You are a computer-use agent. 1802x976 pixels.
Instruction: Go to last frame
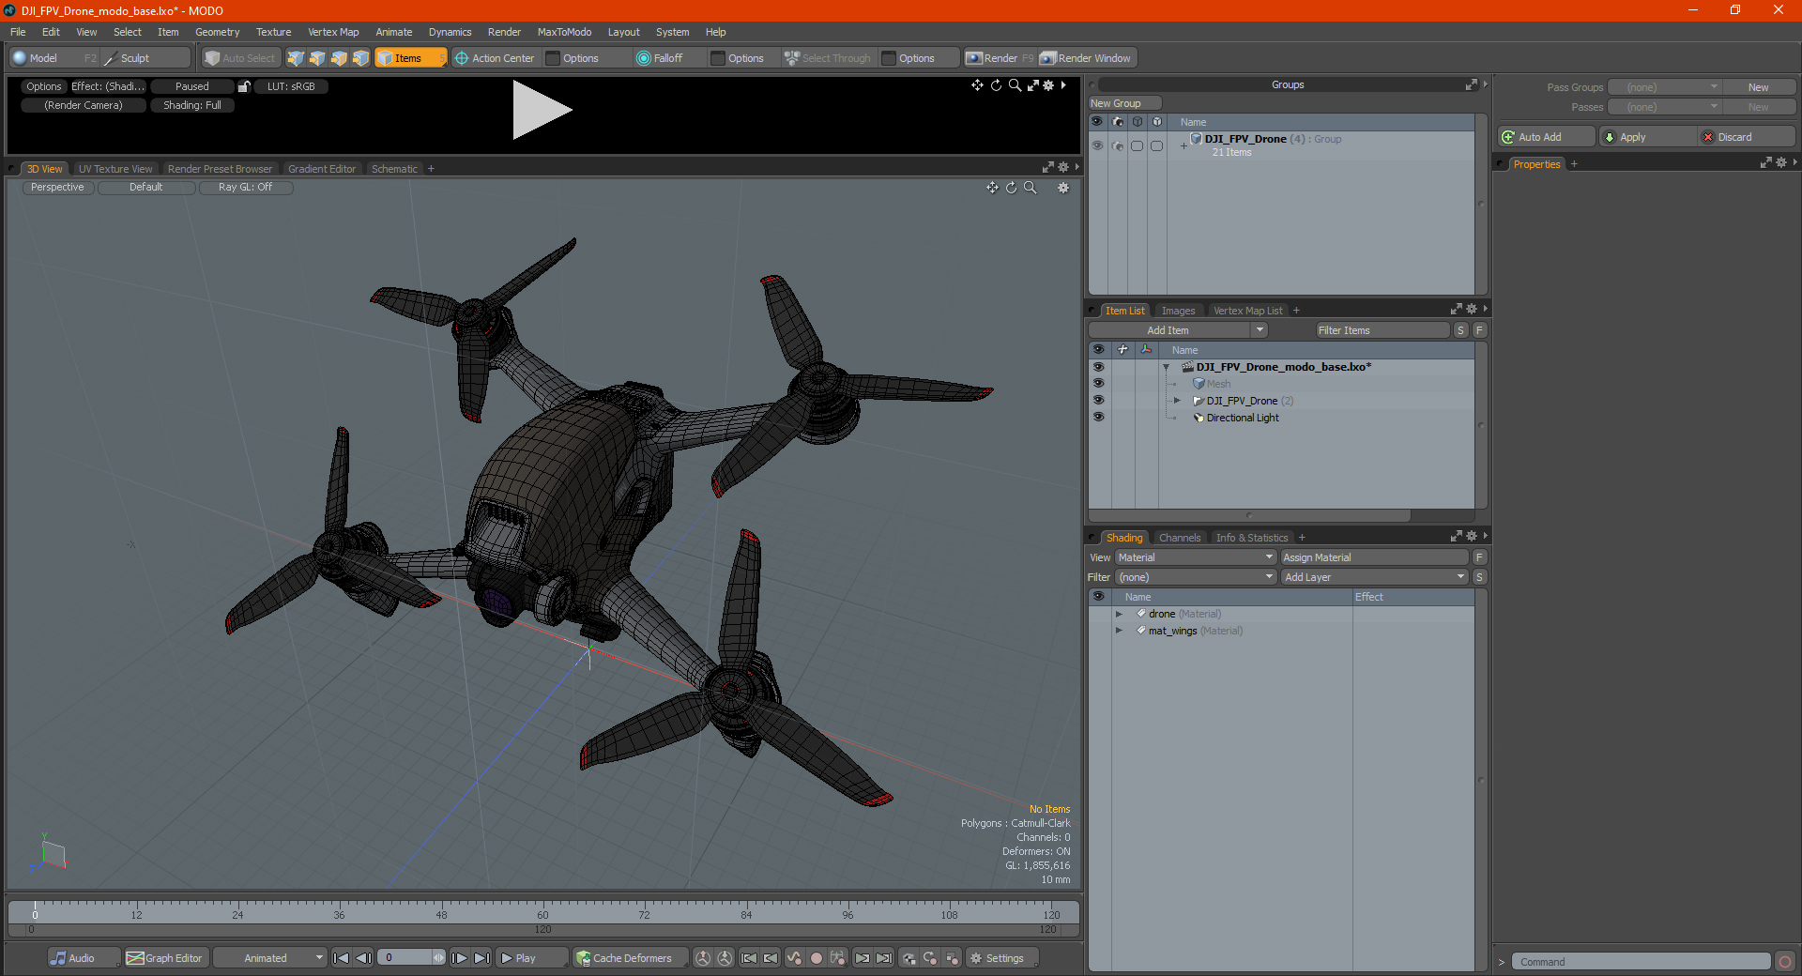(x=481, y=958)
